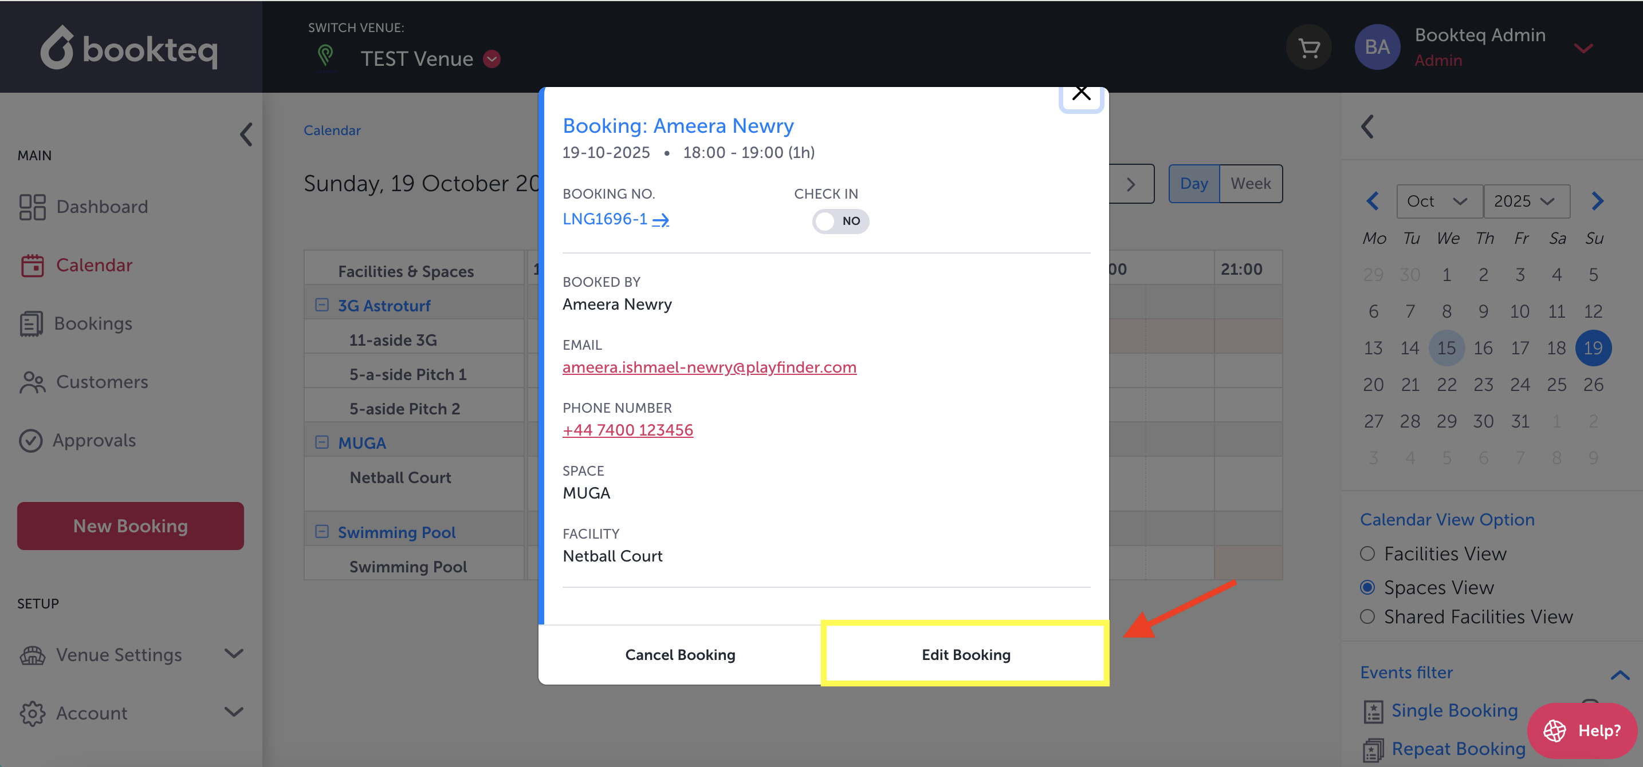Toggle the Check In switch
The image size is (1643, 767).
[839, 221]
